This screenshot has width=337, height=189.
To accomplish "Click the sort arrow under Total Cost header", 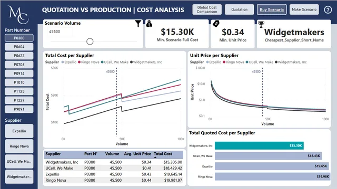I will click(x=155, y=157).
